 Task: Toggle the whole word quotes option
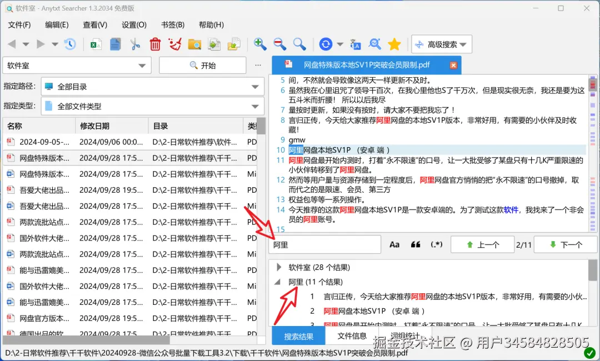(x=416, y=245)
